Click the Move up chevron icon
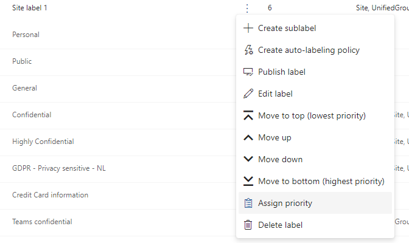 pyautogui.click(x=248, y=137)
